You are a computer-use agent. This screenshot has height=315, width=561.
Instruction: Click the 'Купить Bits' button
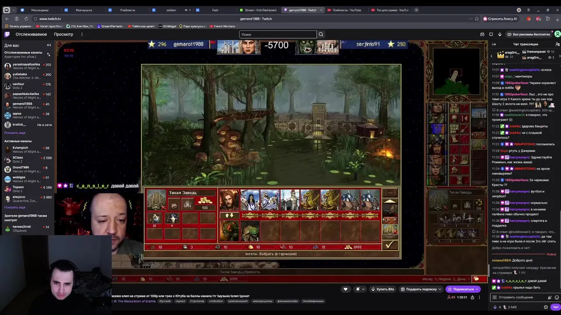tap(383, 289)
